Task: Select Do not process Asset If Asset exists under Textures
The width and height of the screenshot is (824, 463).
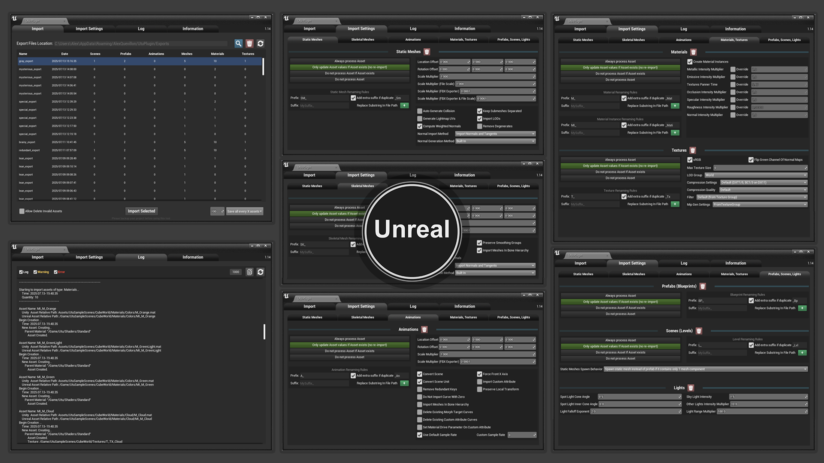Action: pyautogui.click(x=620, y=172)
